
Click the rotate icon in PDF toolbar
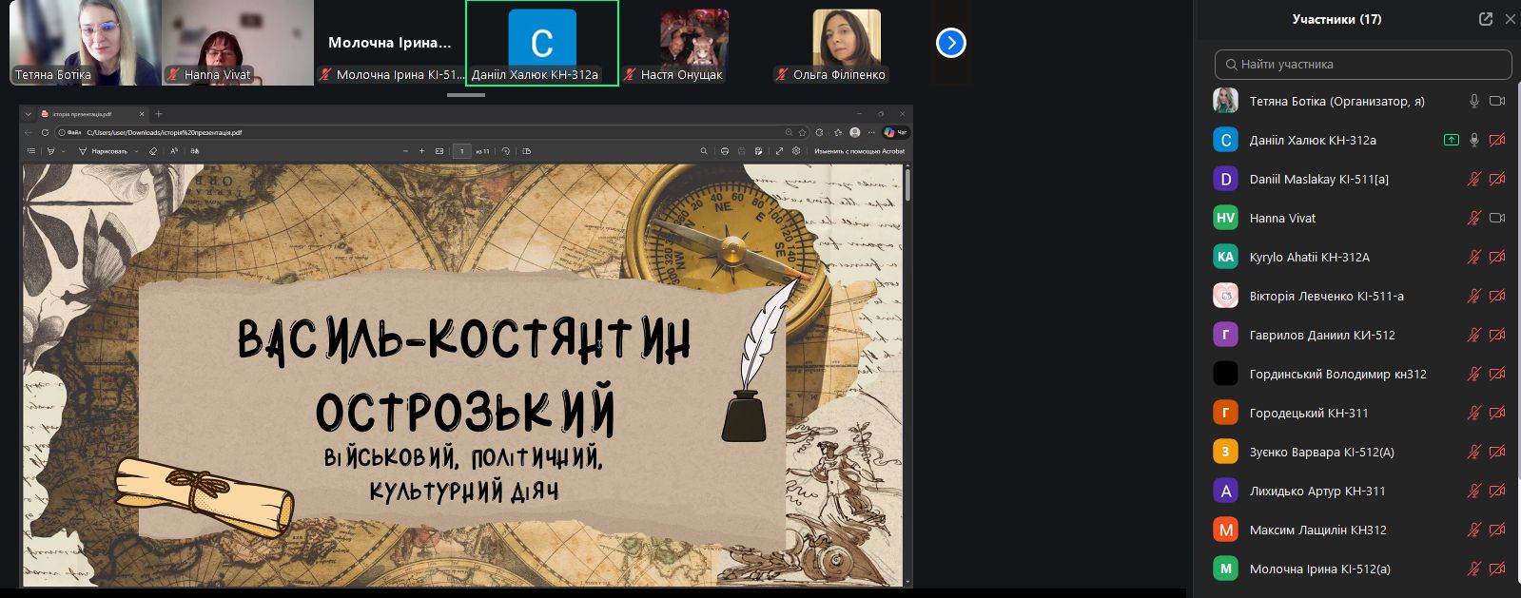point(506,151)
